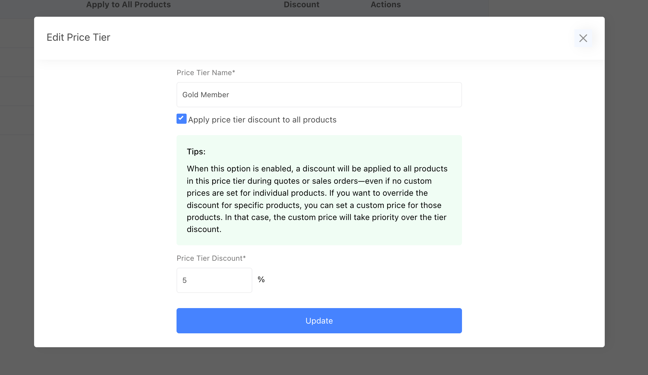Viewport: 648px width, 375px height.
Task: Click the percent symbol beside the discount field
Action: (x=261, y=280)
